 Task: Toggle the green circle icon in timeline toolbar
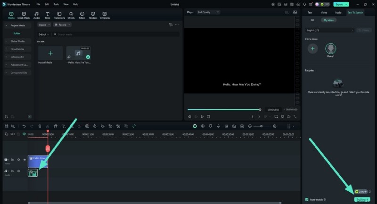click(195, 126)
